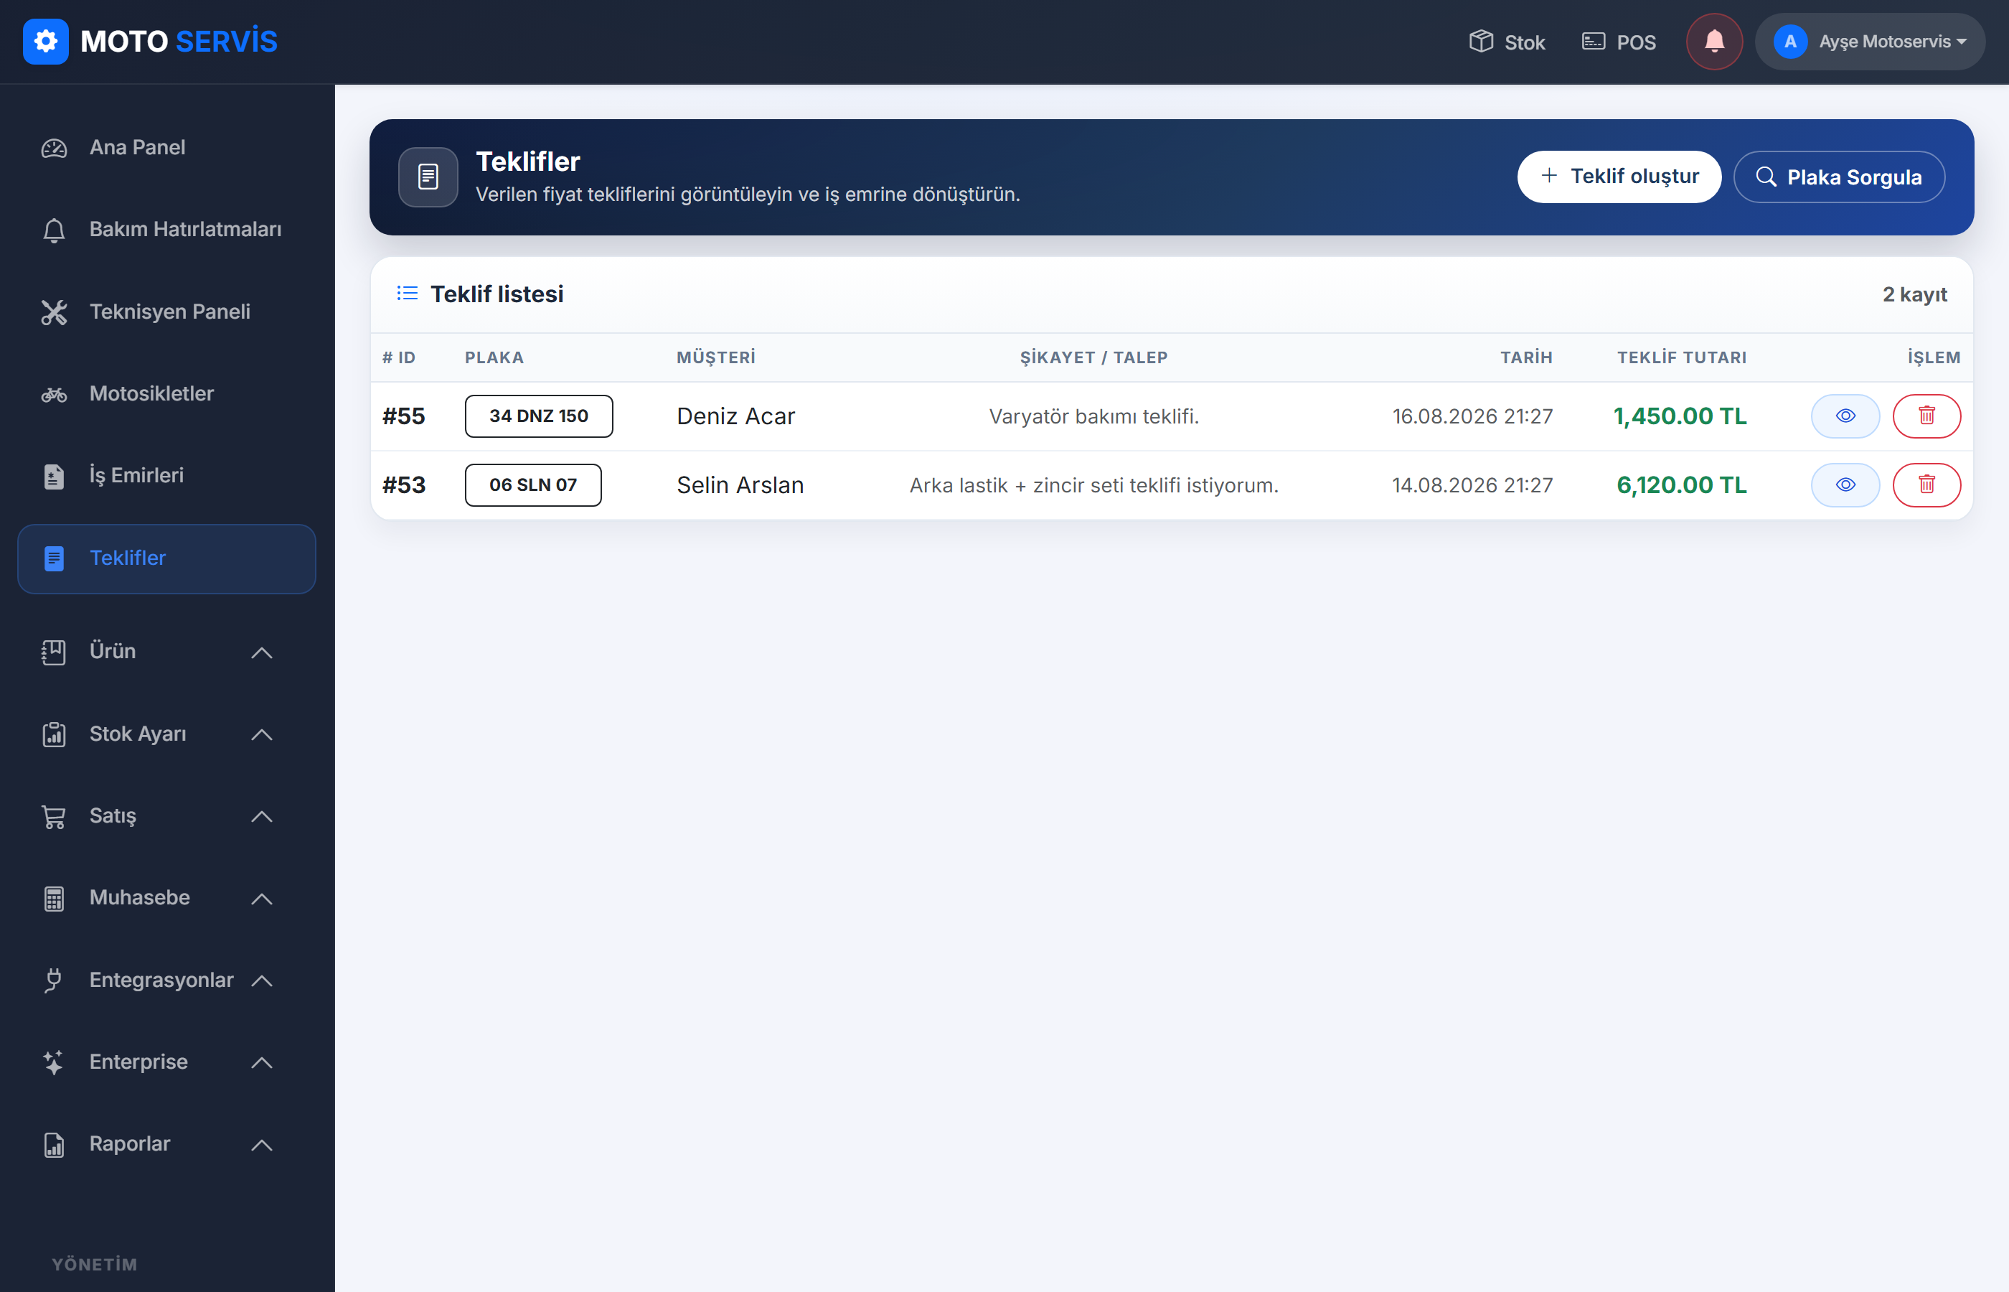Click the Teklif oluştur button

tap(1618, 176)
